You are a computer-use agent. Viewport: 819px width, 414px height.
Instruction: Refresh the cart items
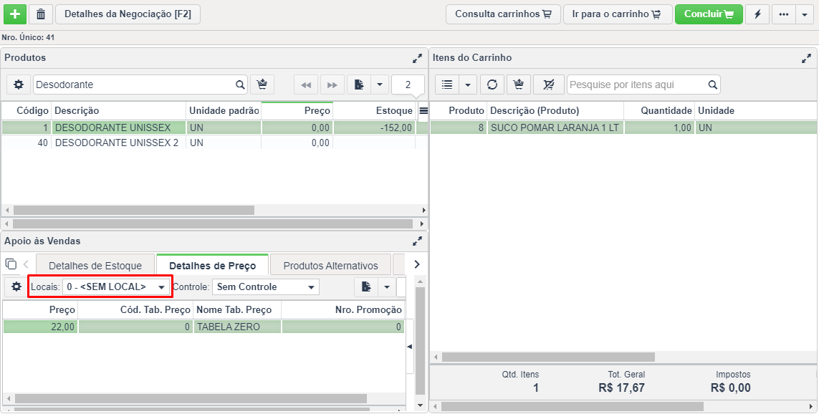[492, 85]
